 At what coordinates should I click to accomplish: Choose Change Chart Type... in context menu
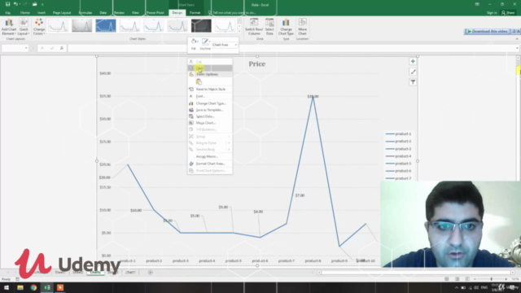[x=210, y=103]
